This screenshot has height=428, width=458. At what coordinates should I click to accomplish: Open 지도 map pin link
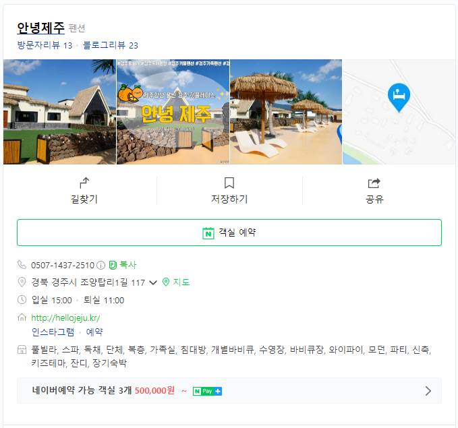coord(176,282)
